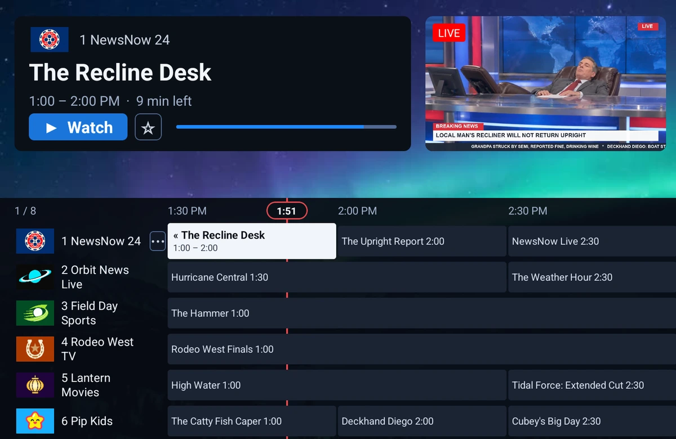
Task: Select Orbit News Live planet logo
Action: tap(35, 277)
